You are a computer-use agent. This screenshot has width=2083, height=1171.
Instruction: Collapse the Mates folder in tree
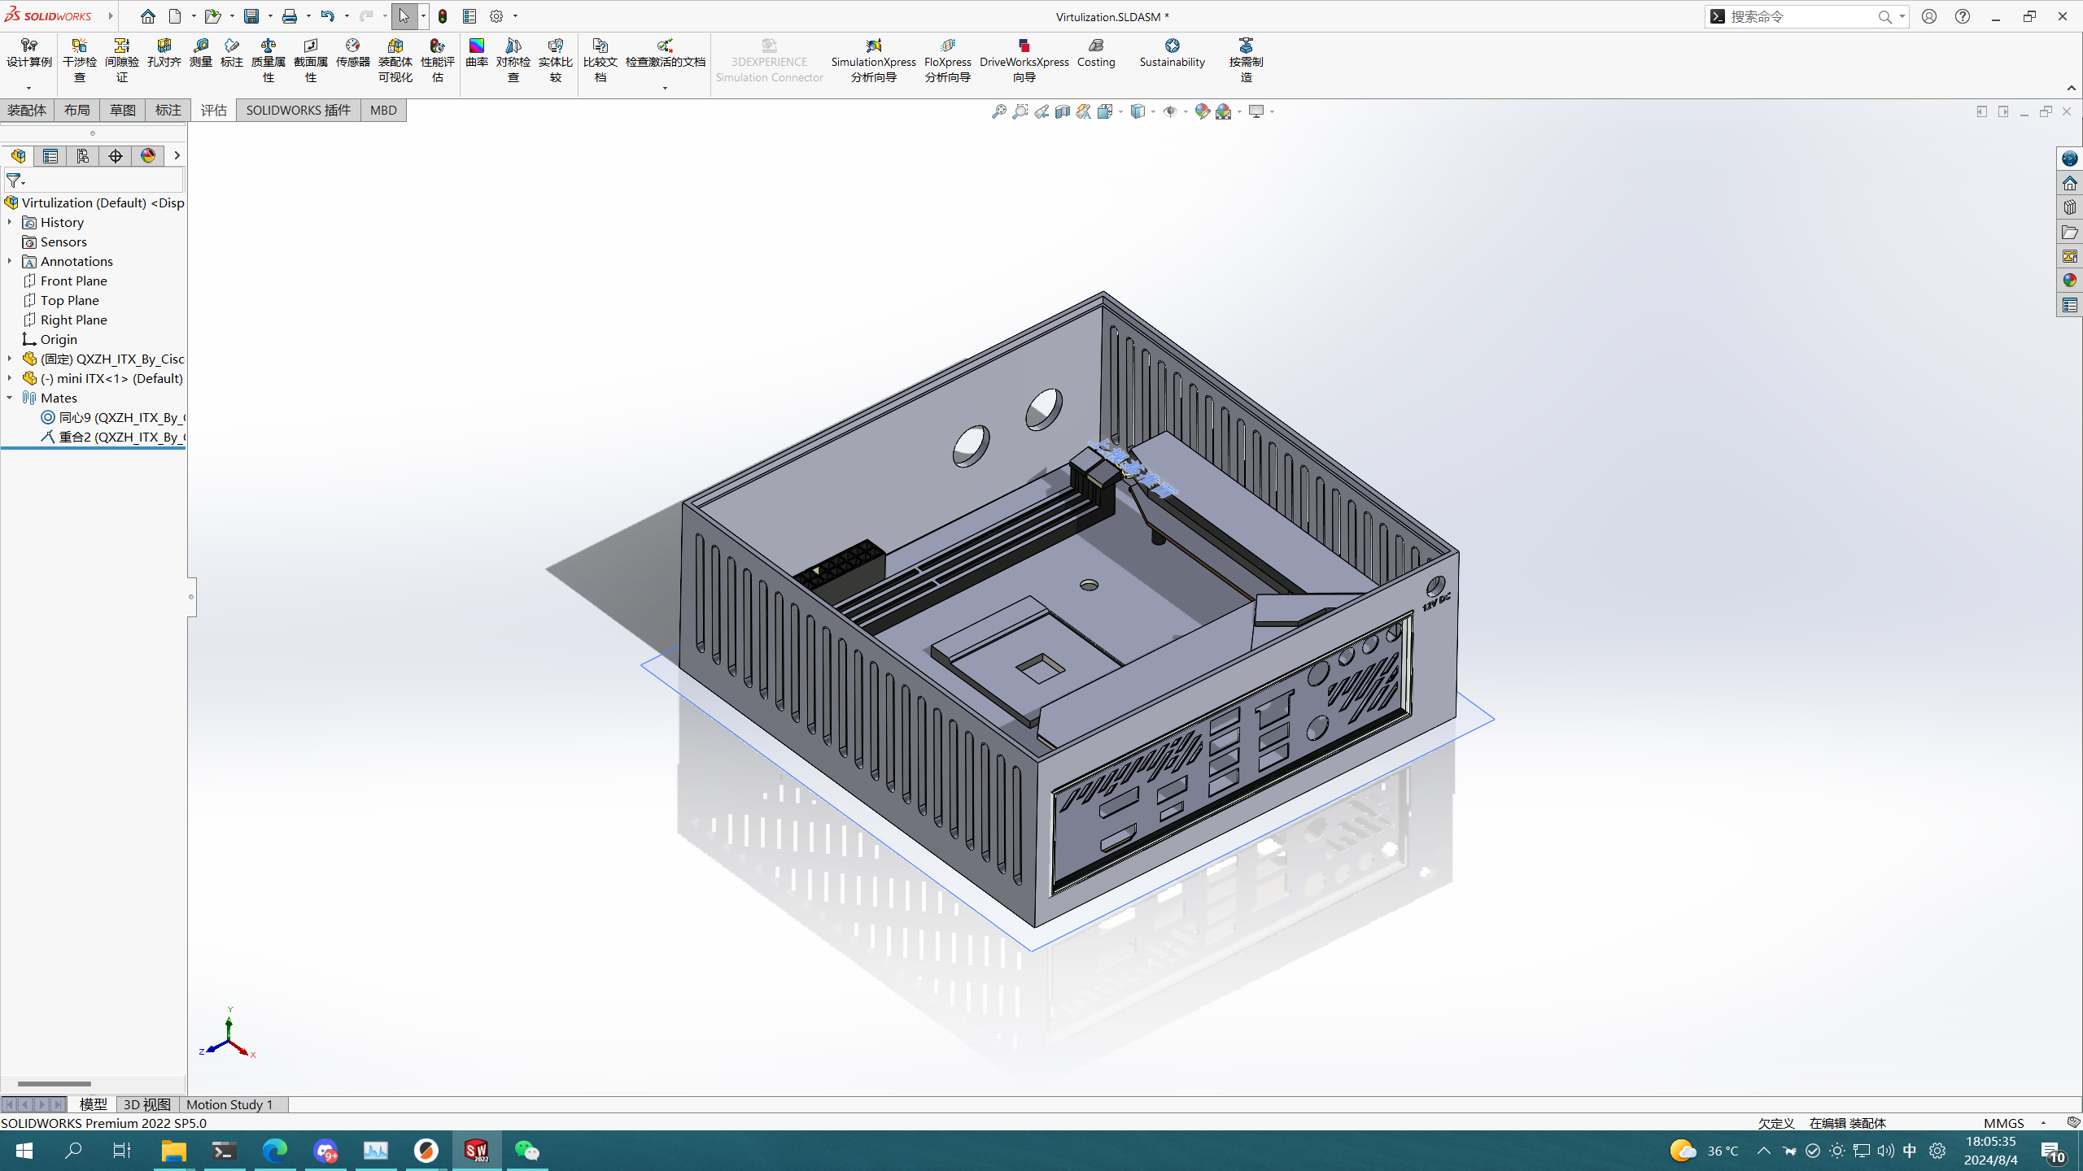click(x=10, y=398)
